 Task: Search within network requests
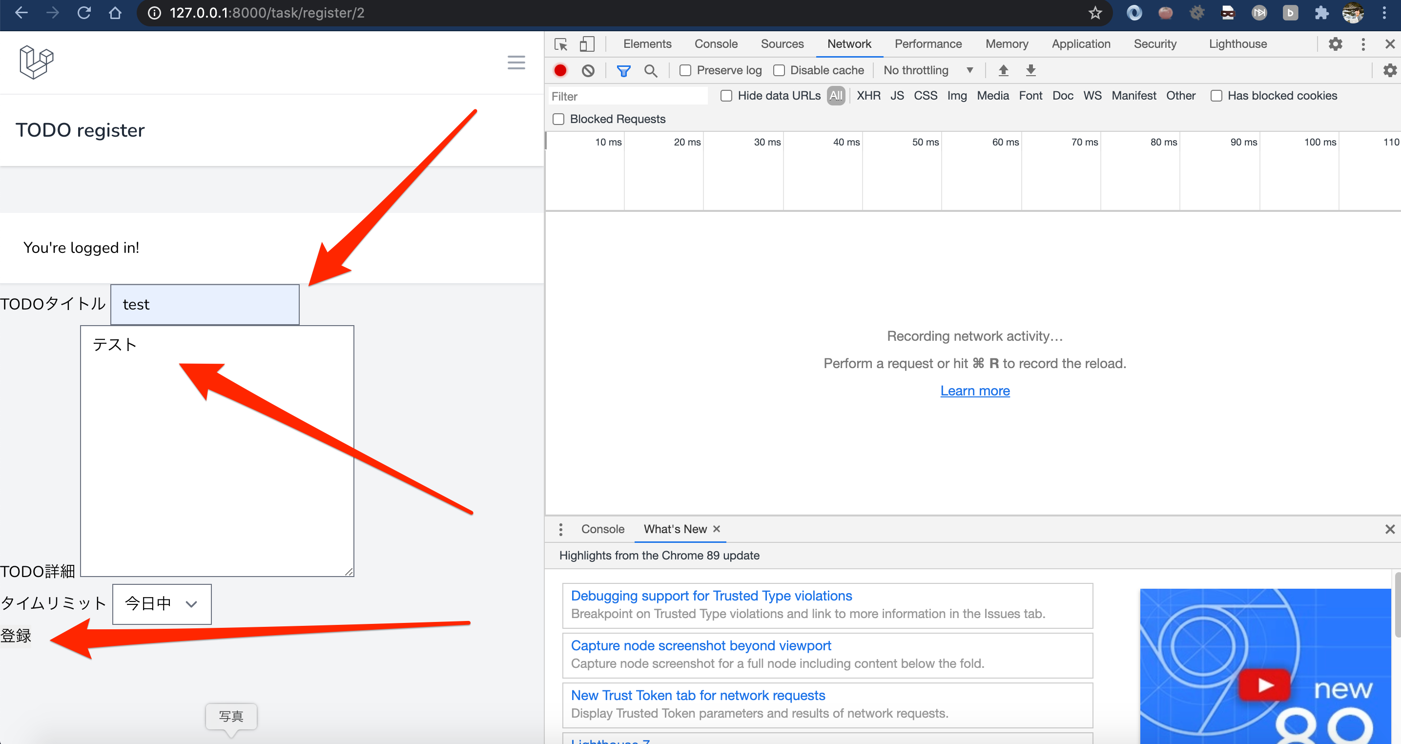coord(651,70)
